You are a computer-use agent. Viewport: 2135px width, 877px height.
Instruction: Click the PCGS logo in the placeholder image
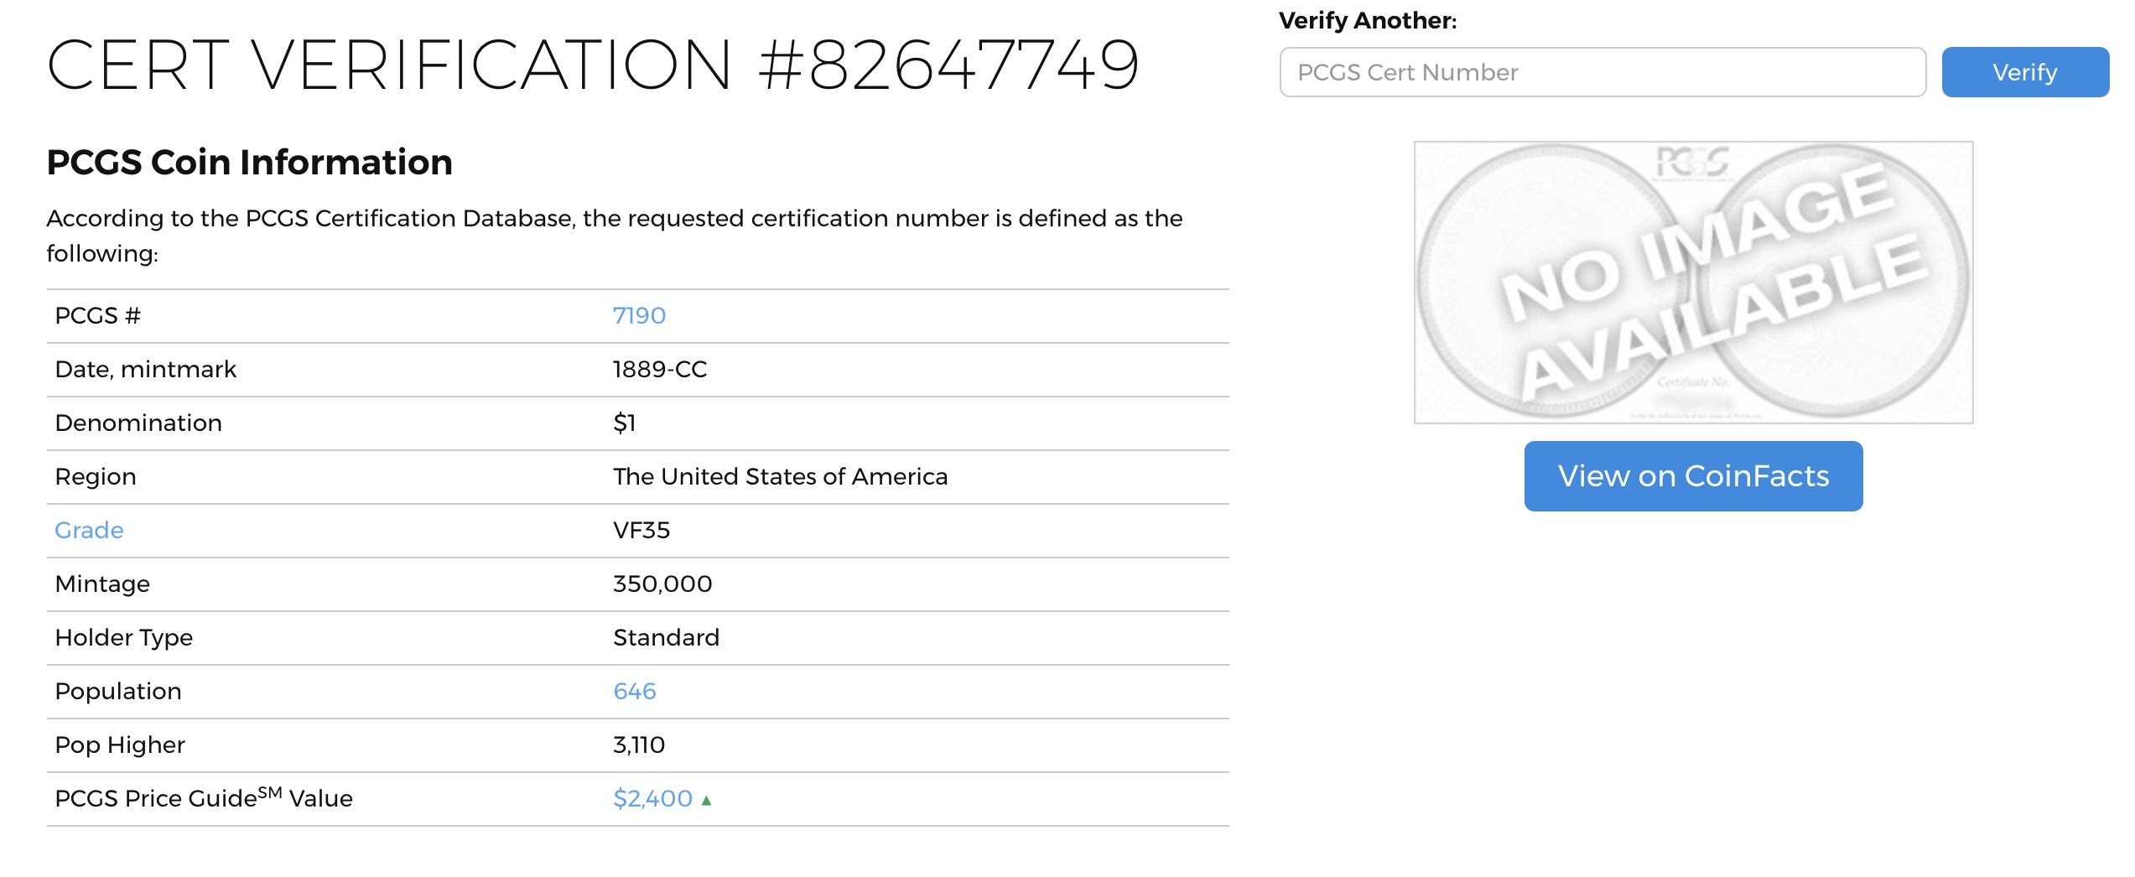click(1693, 162)
